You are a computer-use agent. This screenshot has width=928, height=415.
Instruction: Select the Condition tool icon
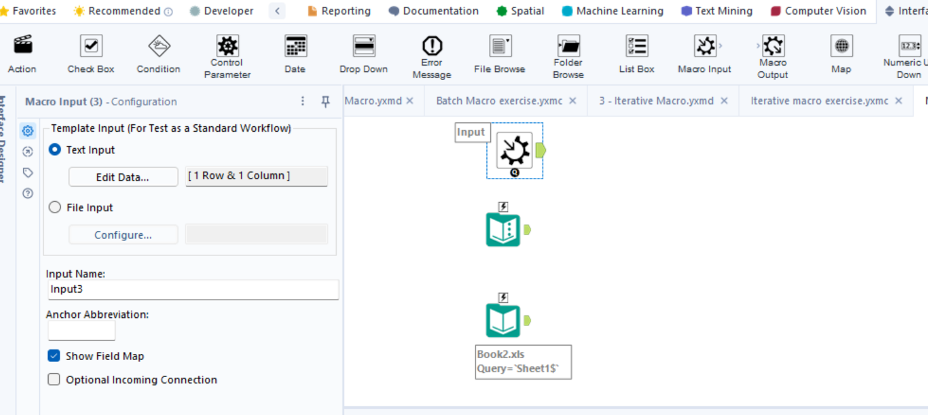pyautogui.click(x=159, y=46)
